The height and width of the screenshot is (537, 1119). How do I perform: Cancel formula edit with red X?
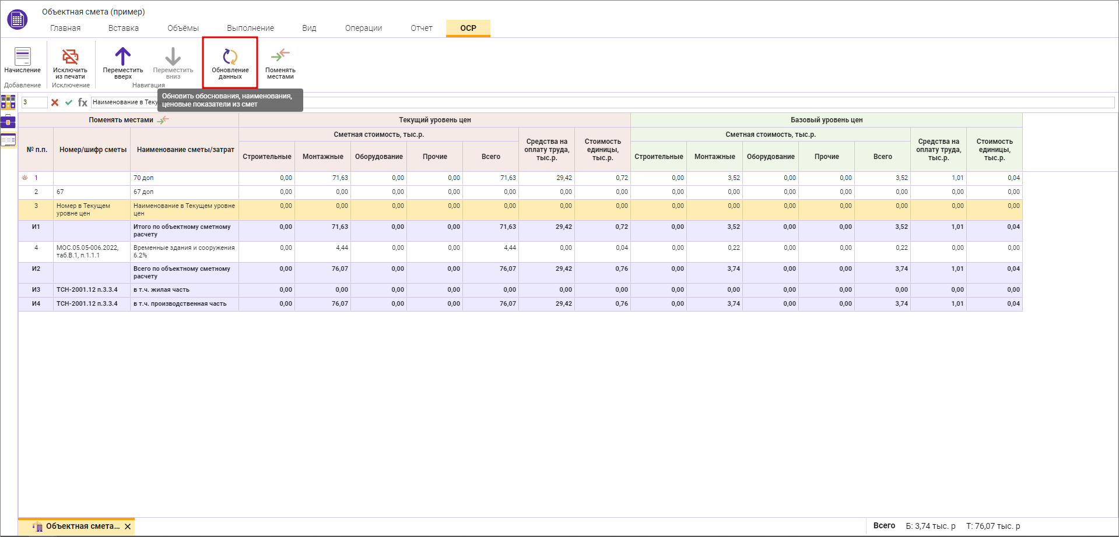pos(55,103)
